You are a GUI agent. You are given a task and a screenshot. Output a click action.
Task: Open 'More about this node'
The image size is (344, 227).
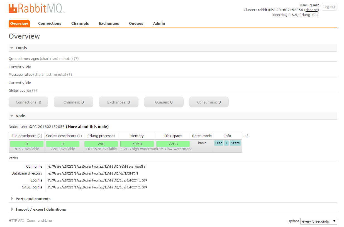(x=87, y=127)
